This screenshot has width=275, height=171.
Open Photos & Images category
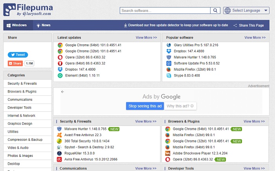[x=27, y=156]
